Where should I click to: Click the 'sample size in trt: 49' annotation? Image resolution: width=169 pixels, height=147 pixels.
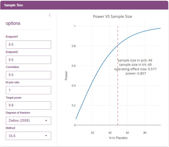click(x=135, y=65)
